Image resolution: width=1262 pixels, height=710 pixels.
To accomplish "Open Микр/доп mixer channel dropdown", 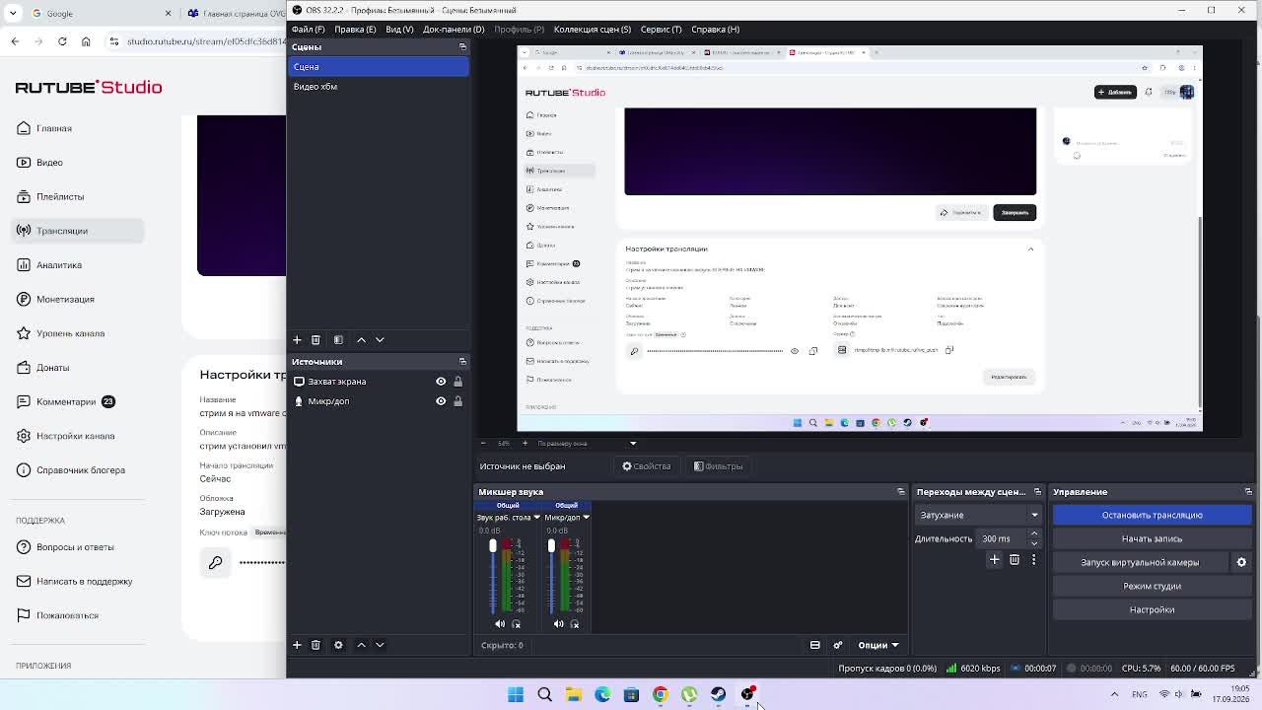I will tap(586, 518).
